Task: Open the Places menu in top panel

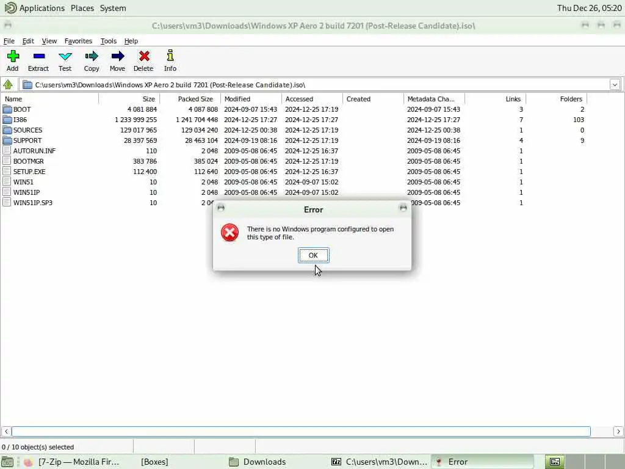Action: click(82, 8)
